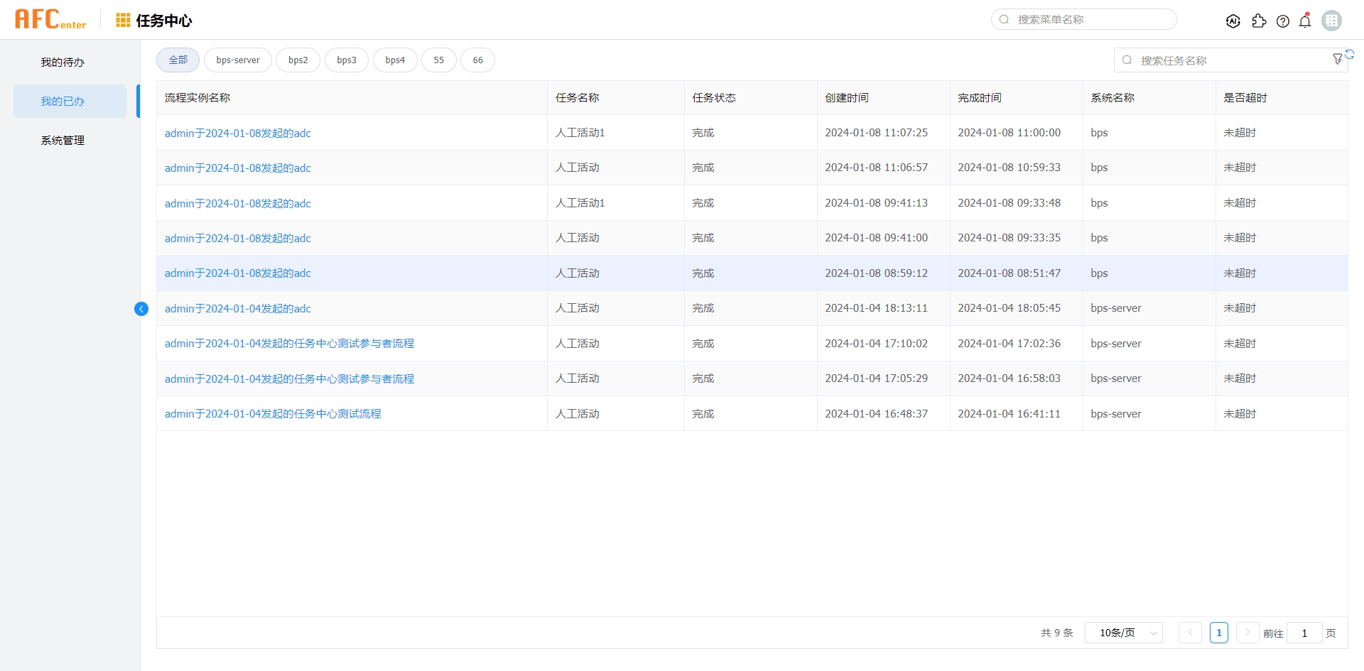This screenshot has height=671, width=1364.
Task: Open the apps grid icon beside 任务中心
Action: (122, 20)
